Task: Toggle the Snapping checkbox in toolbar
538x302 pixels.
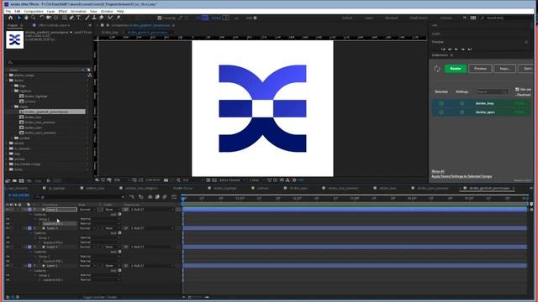Action: [x=160, y=18]
